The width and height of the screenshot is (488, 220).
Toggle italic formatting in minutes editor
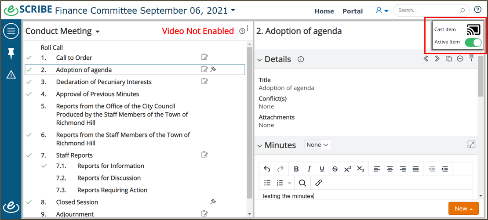tap(309, 169)
